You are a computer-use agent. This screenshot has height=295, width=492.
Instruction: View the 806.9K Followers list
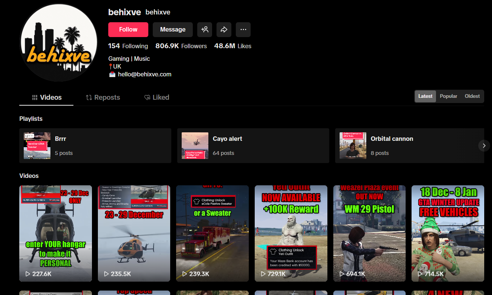tap(181, 46)
